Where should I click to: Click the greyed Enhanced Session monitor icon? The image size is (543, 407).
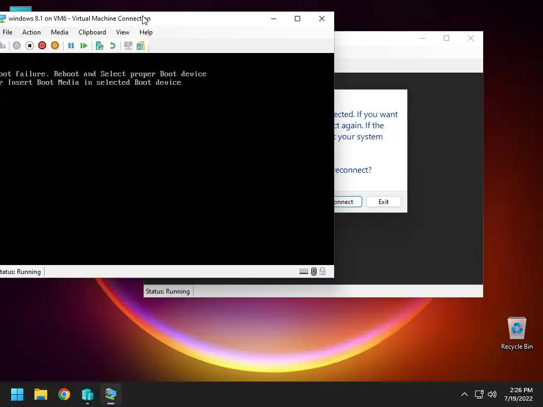pyautogui.click(x=128, y=46)
